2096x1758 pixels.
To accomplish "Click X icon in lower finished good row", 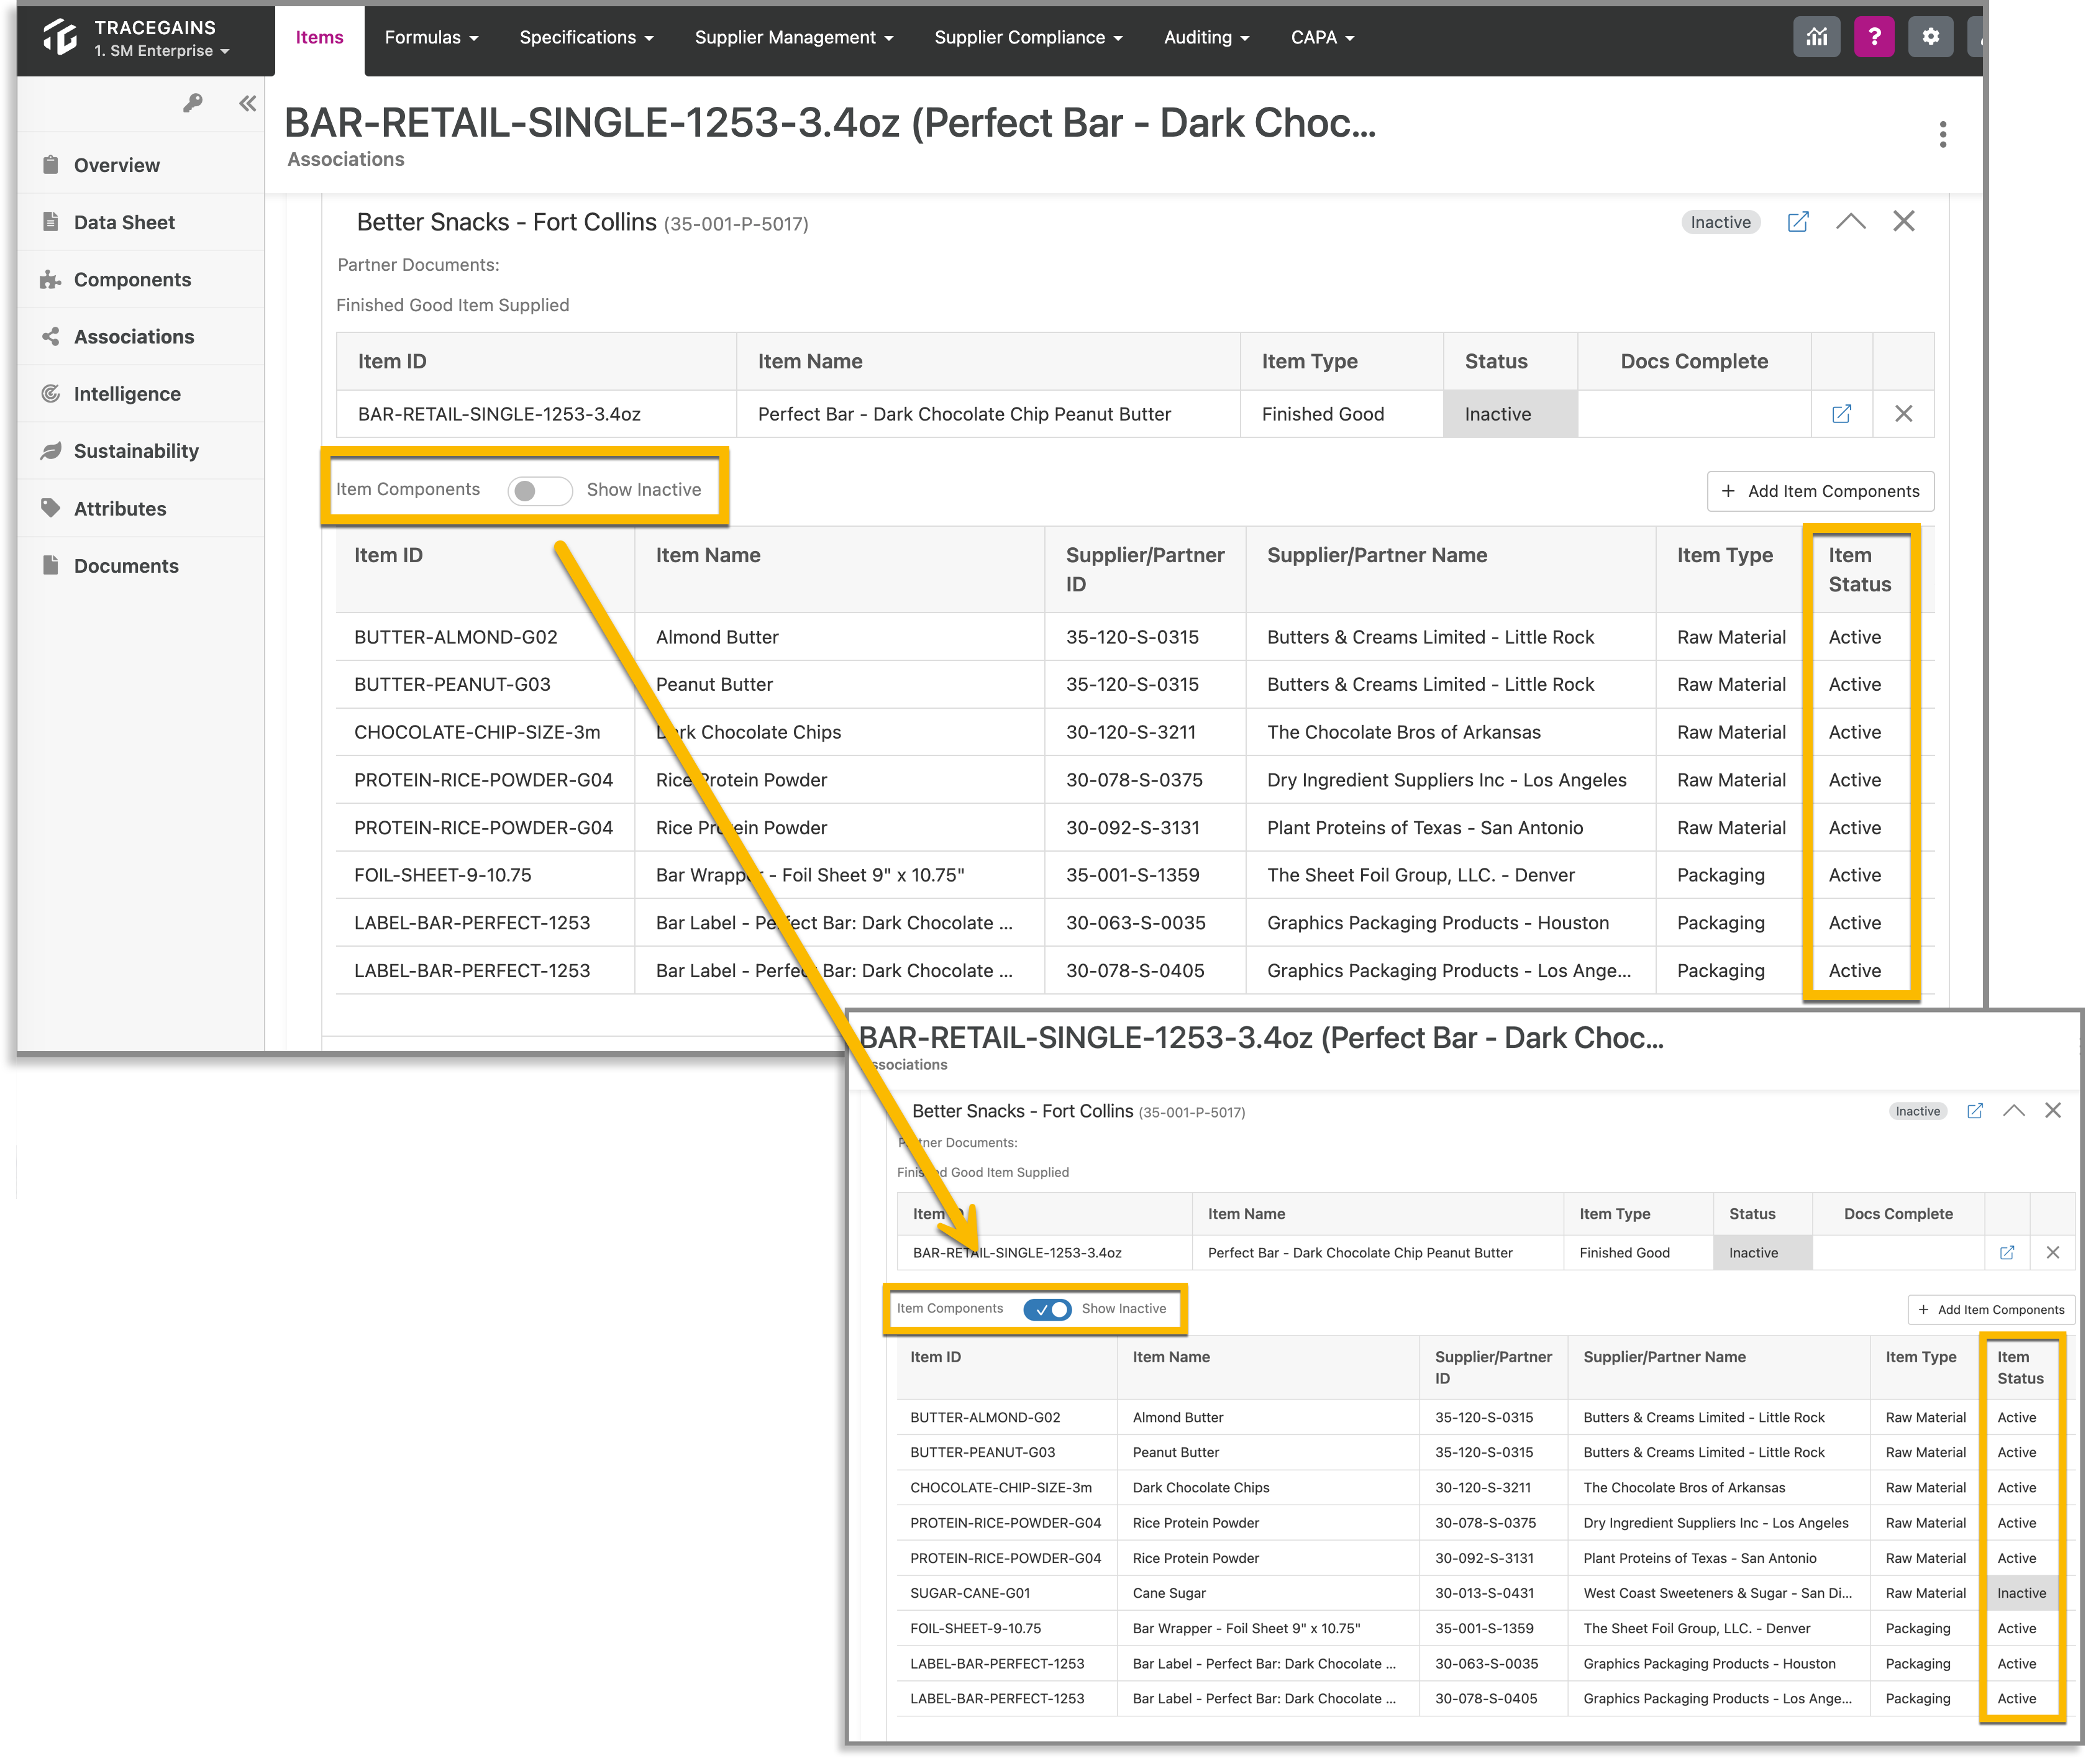I will [2052, 1252].
